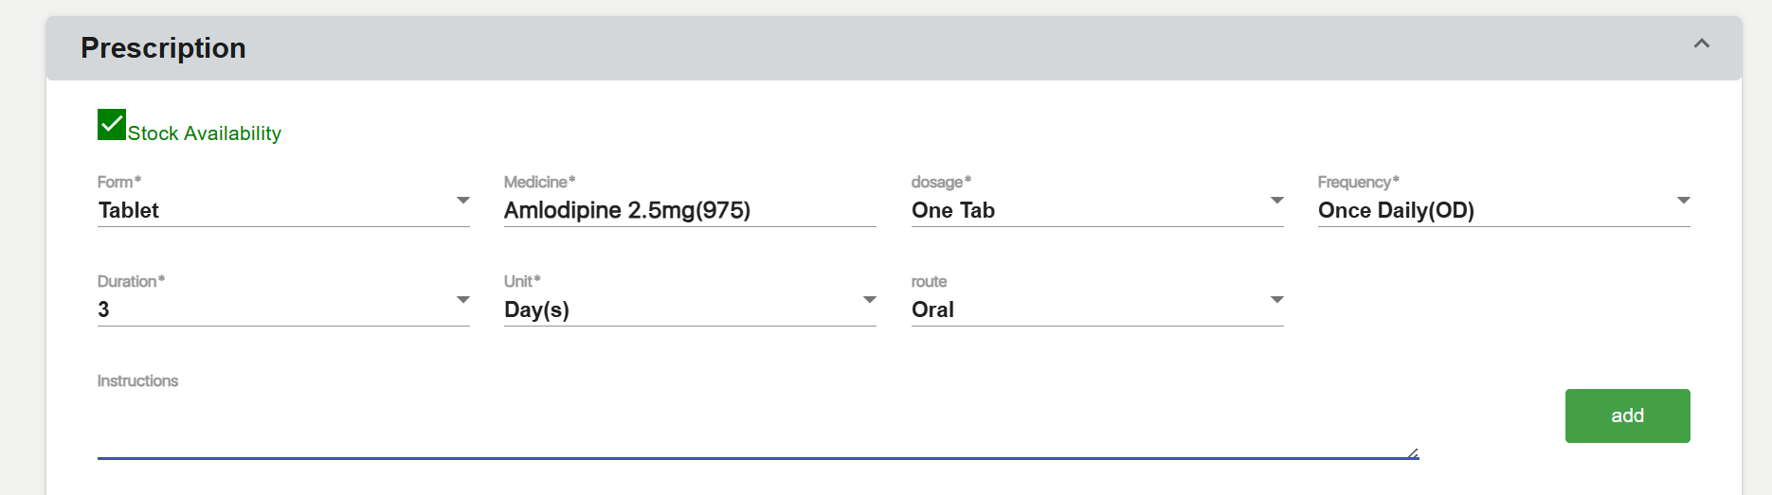Image resolution: width=1772 pixels, height=495 pixels.
Task: Click the Stock Availability label text
Action: (205, 133)
